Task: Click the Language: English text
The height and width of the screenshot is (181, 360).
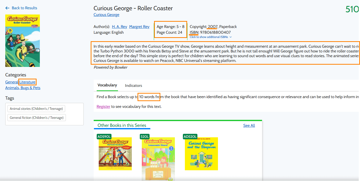Action: click(x=108, y=32)
